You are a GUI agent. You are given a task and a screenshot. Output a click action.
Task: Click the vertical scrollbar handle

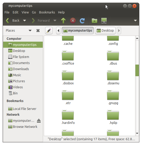coord(137,70)
